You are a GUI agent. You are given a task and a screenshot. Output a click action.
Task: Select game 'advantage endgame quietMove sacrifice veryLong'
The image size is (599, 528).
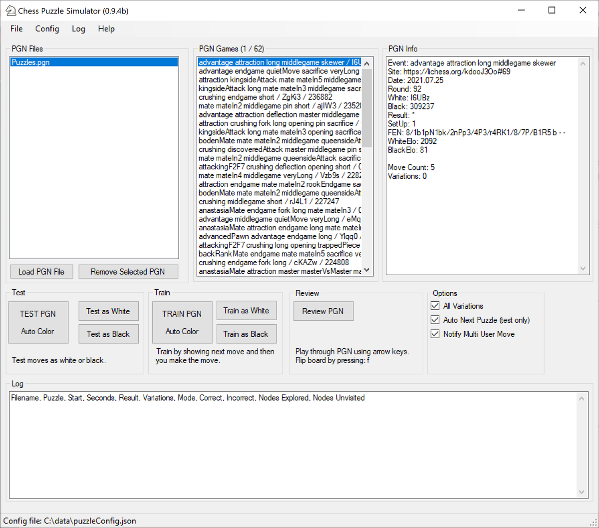click(280, 71)
